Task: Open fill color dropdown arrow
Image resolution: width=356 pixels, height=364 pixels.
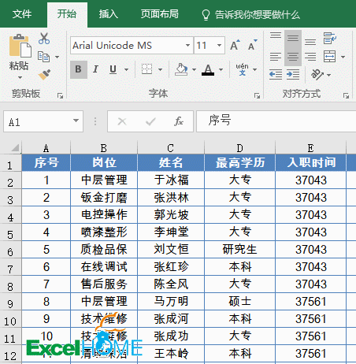Action: pyautogui.click(x=195, y=70)
